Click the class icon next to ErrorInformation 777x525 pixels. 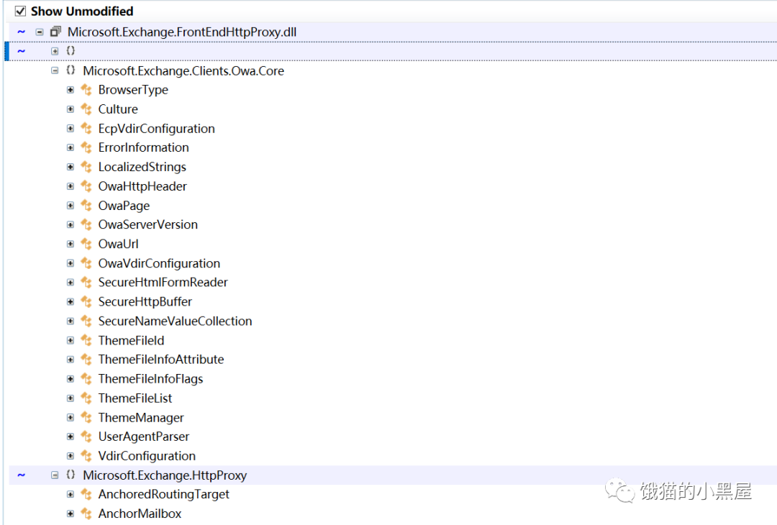(x=87, y=147)
